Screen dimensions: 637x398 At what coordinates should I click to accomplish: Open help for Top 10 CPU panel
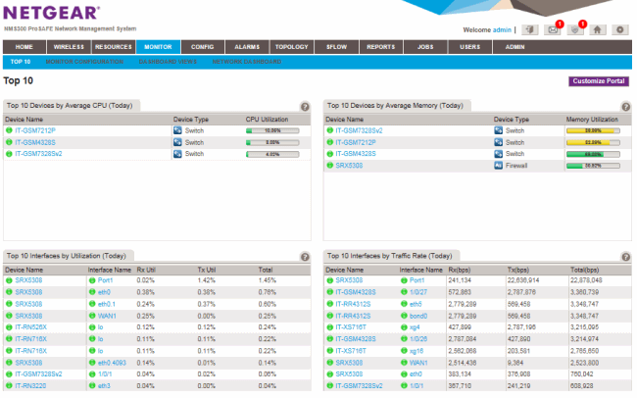[x=305, y=106]
